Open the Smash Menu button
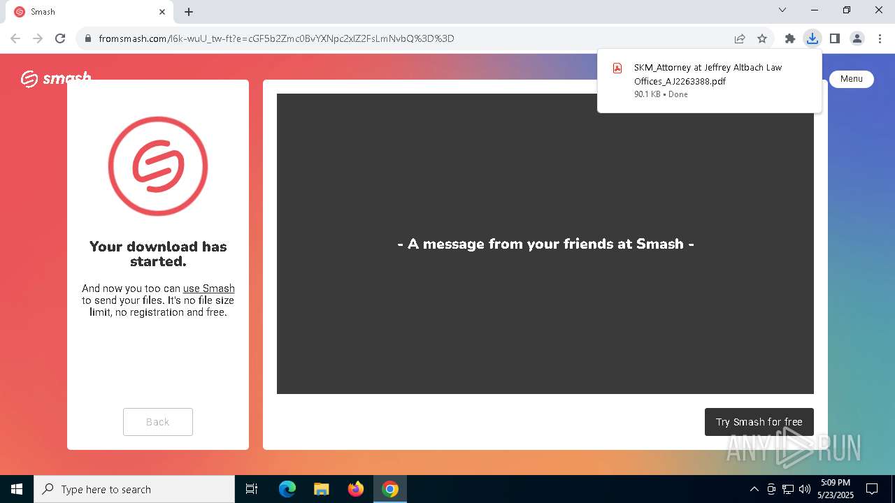The image size is (895, 503). click(x=852, y=79)
